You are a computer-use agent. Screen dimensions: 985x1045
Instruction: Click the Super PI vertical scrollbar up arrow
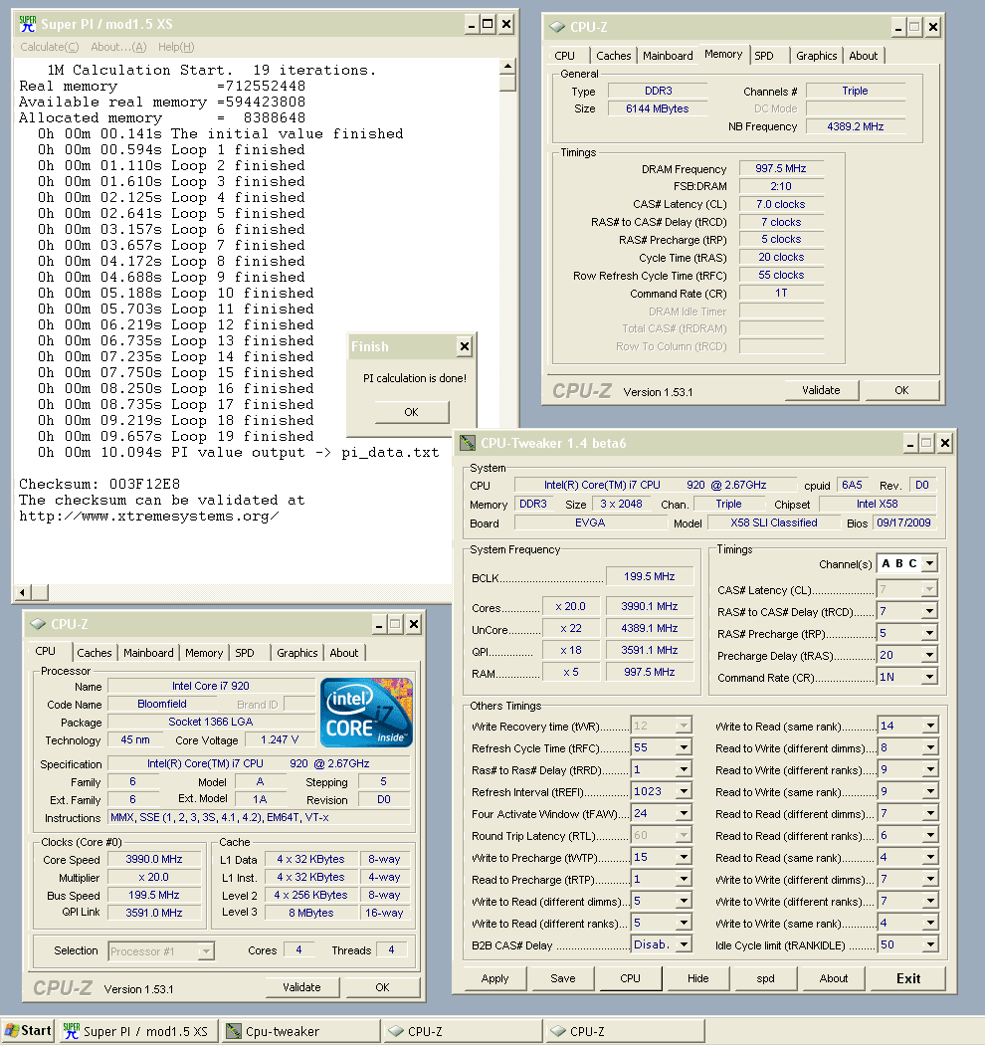(x=507, y=66)
